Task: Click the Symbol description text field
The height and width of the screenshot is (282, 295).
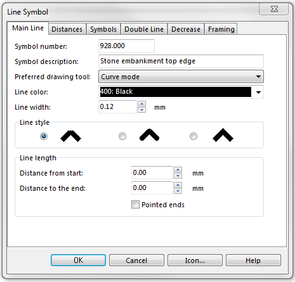Action: click(181, 61)
